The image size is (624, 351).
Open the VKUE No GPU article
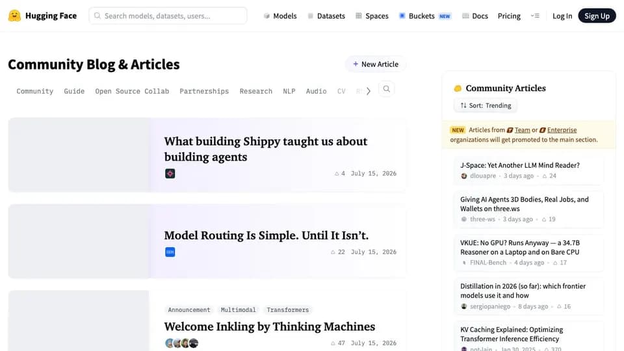point(520,247)
